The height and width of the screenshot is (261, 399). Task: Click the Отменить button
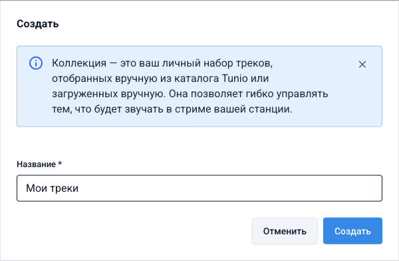[x=285, y=231]
